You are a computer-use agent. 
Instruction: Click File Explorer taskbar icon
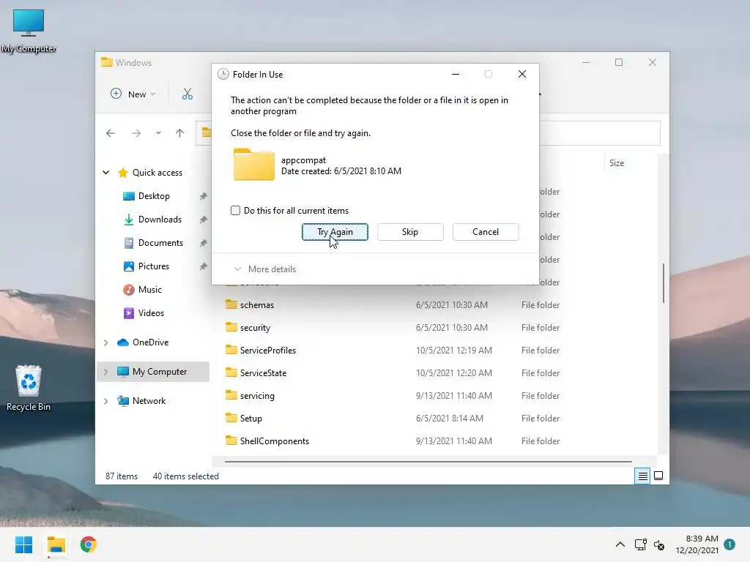(56, 544)
